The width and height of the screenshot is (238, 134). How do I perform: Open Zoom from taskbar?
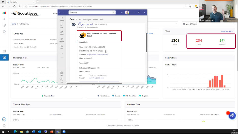[x=64, y=132]
